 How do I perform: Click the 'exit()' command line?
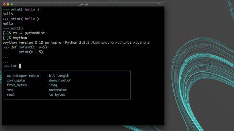pyautogui.click(x=13, y=28)
